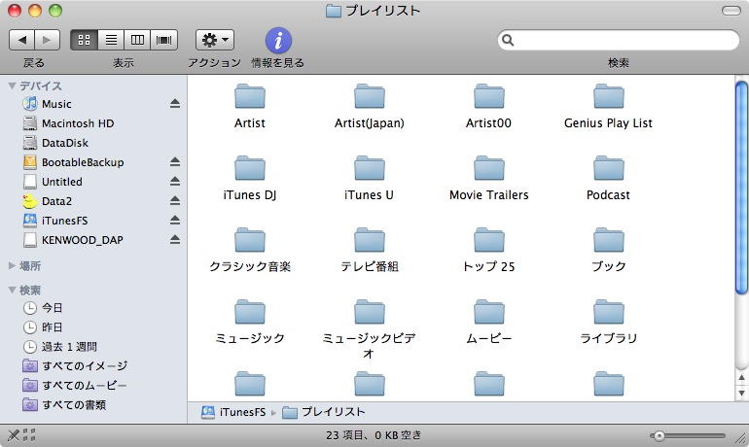This screenshot has width=749, height=447.
Task: Click the toolbar hide pill button
Action: 731,11
